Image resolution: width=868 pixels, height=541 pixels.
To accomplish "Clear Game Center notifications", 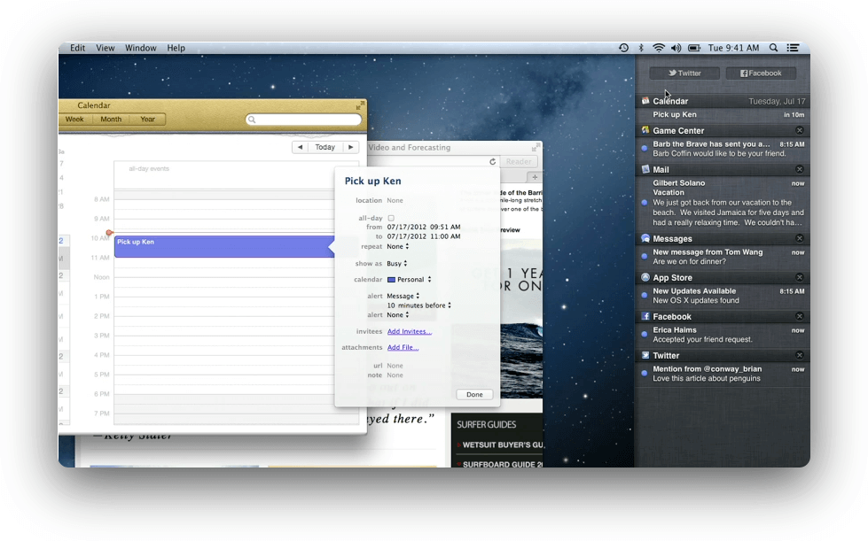I will click(800, 130).
